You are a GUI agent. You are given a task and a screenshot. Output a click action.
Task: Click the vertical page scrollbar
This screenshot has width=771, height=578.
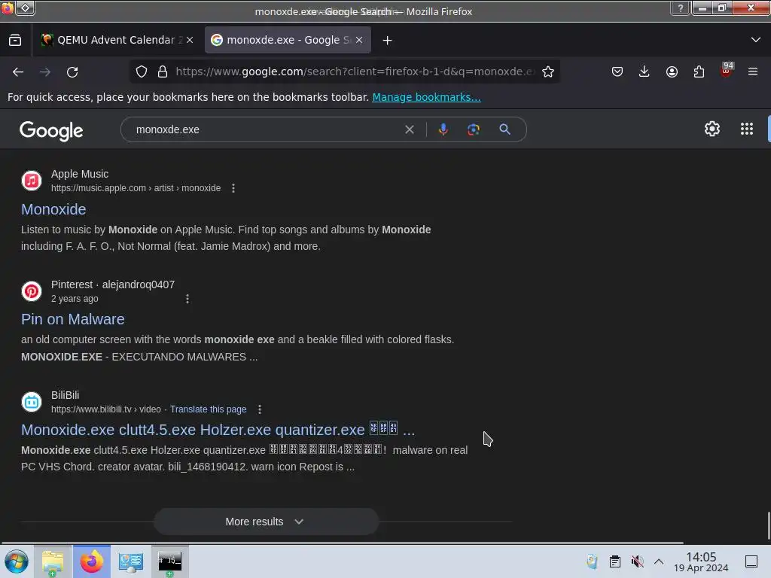pos(769,525)
